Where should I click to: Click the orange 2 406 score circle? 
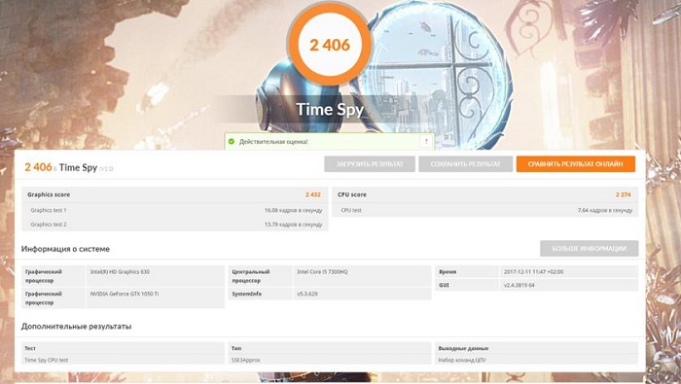pyautogui.click(x=330, y=45)
